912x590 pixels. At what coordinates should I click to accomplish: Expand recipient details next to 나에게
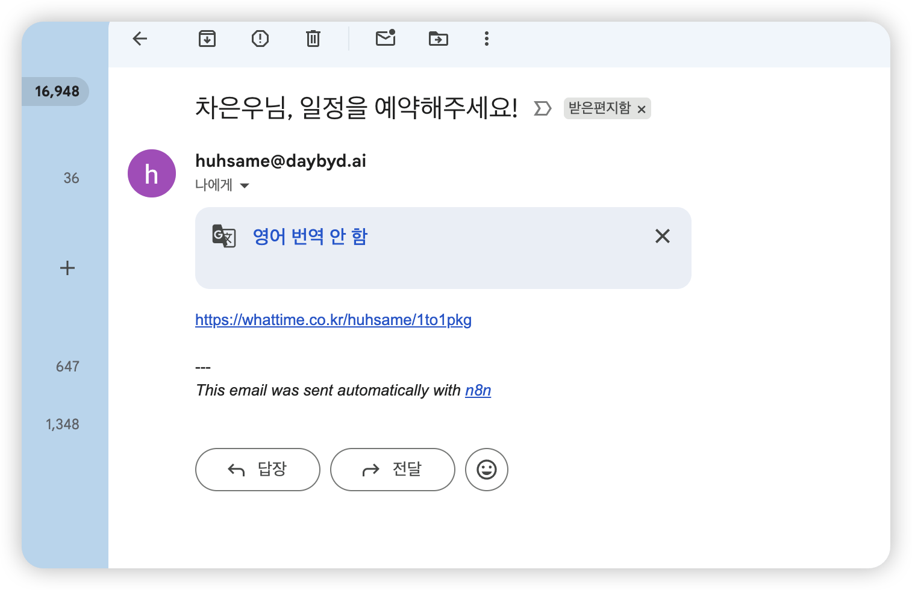tap(245, 185)
